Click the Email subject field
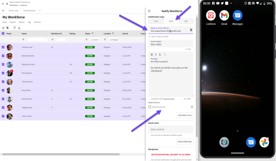This screenshot has height=161, width=276. [171, 43]
